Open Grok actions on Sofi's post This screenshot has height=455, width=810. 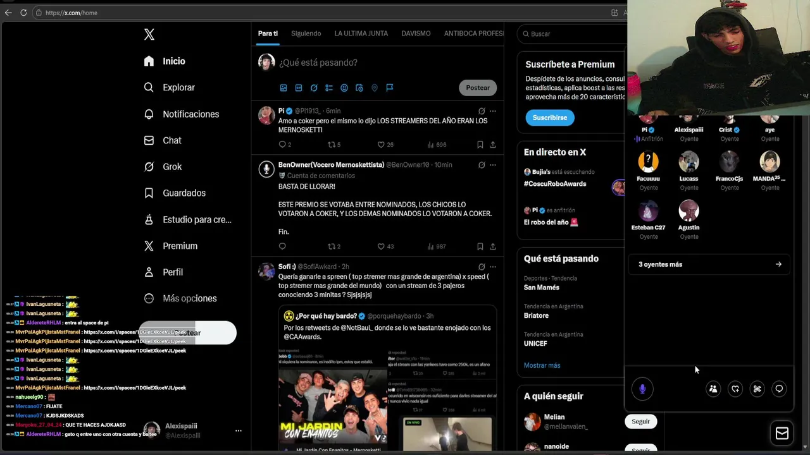point(482,267)
